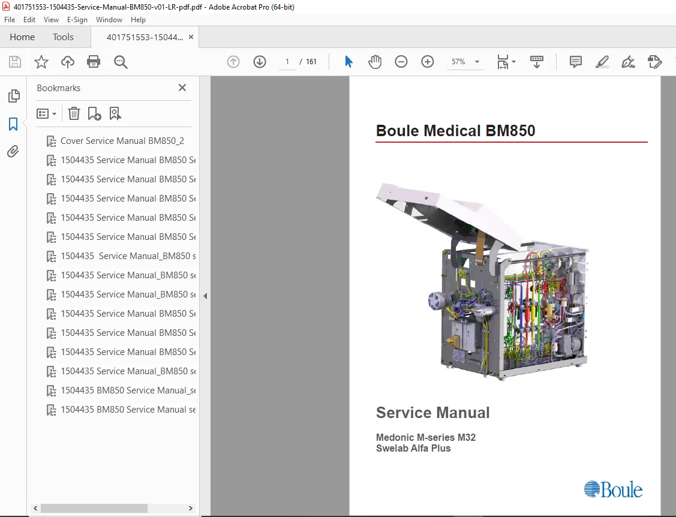Open bookmark 1504435 BM850 Service Manual_se
Image resolution: width=676 pixels, height=517 pixels.
pos(128,390)
